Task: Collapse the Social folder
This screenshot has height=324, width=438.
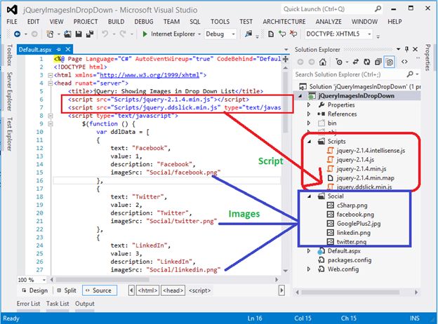Action: pyautogui.click(x=310, y=196)
